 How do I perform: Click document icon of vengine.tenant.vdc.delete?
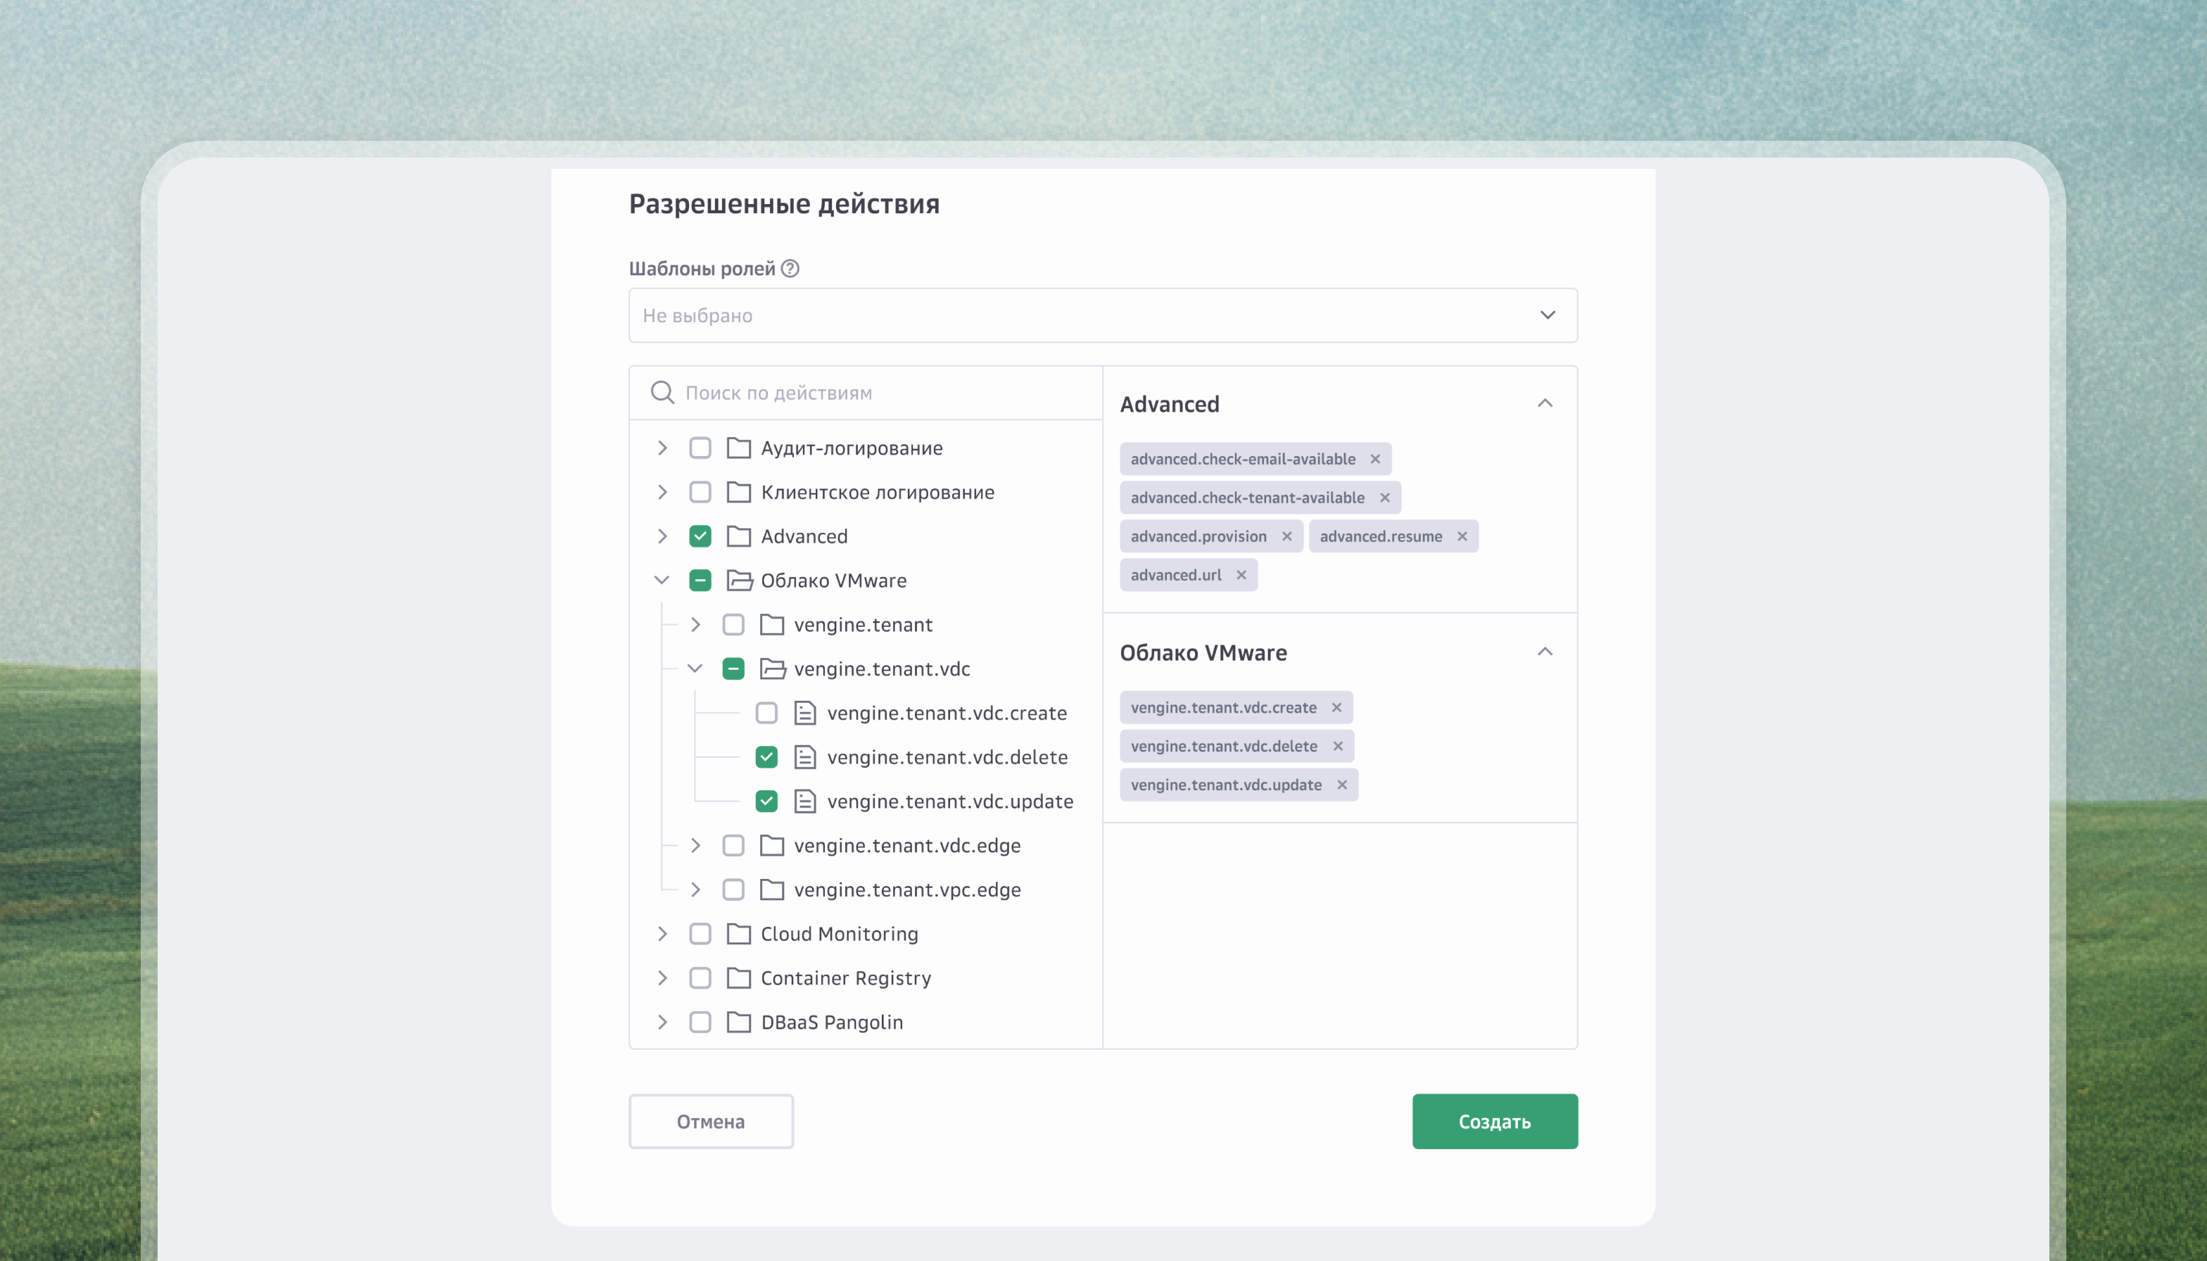pos(806,757)
